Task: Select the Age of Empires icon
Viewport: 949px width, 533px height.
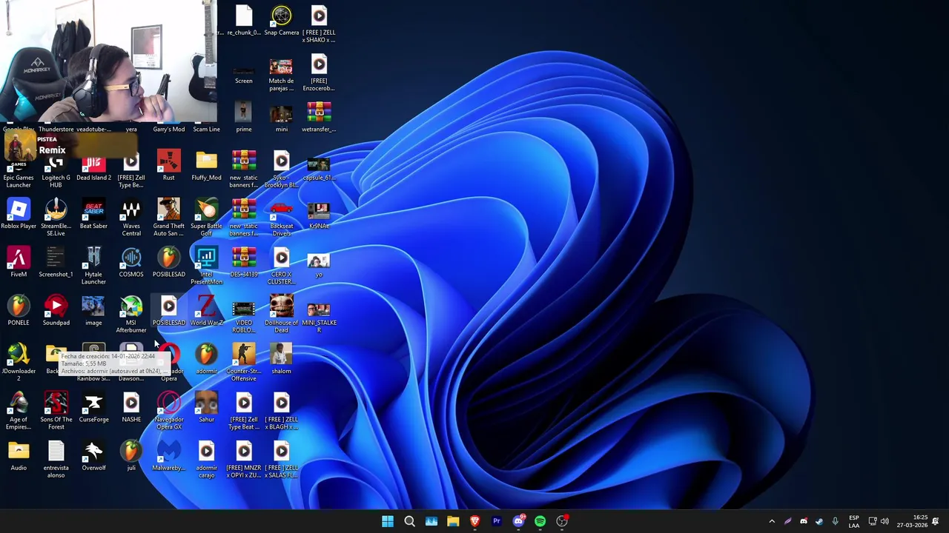Action: pyautogui.click(x=19, y=411)
